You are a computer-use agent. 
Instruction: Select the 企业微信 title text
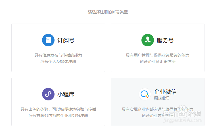click(x=165, y=92)
